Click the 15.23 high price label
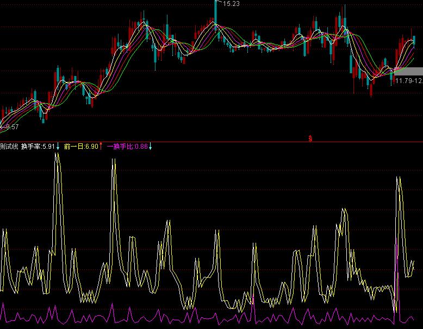This screenshot has height=329, width=423. tap(231, 3)
